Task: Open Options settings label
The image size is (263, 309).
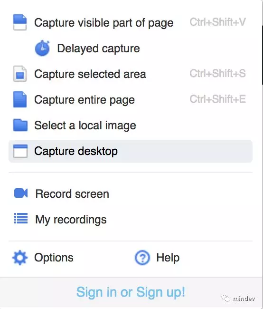Action: (54, 258)
